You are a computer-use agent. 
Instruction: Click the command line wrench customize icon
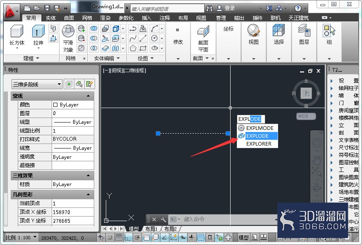tap(163, 219)
